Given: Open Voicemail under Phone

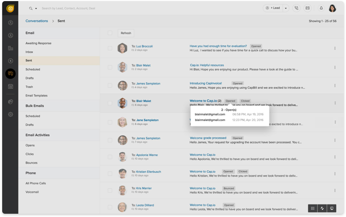Looking at the screenshot, I should tap(32, 192).
